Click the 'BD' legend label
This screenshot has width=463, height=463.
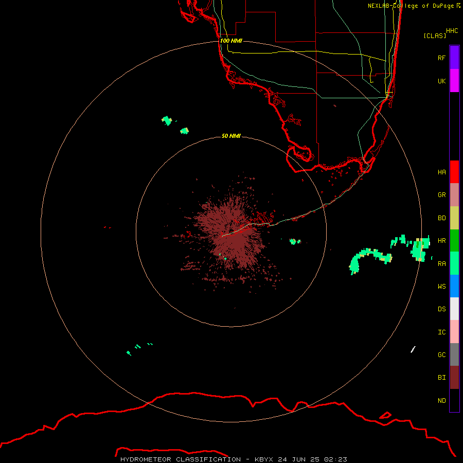[x=441, y=218]
